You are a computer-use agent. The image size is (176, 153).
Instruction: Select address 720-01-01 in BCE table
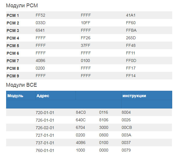(x=45, y=112)
